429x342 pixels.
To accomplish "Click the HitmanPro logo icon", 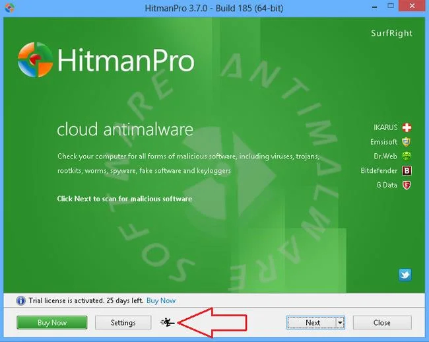I will [x=35, y=59].
